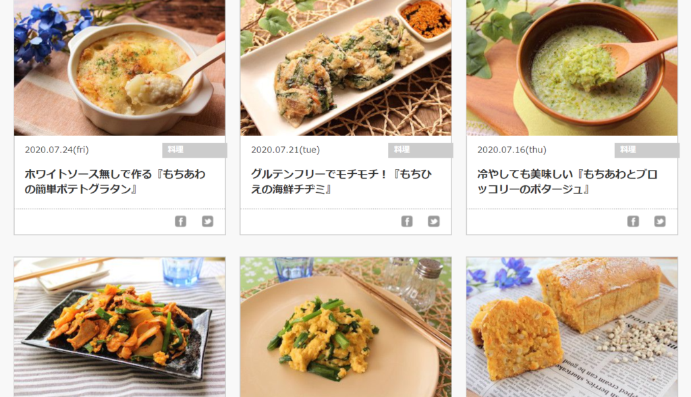Open 冷やしても美味しい broccoli potage article

point(568,181)
